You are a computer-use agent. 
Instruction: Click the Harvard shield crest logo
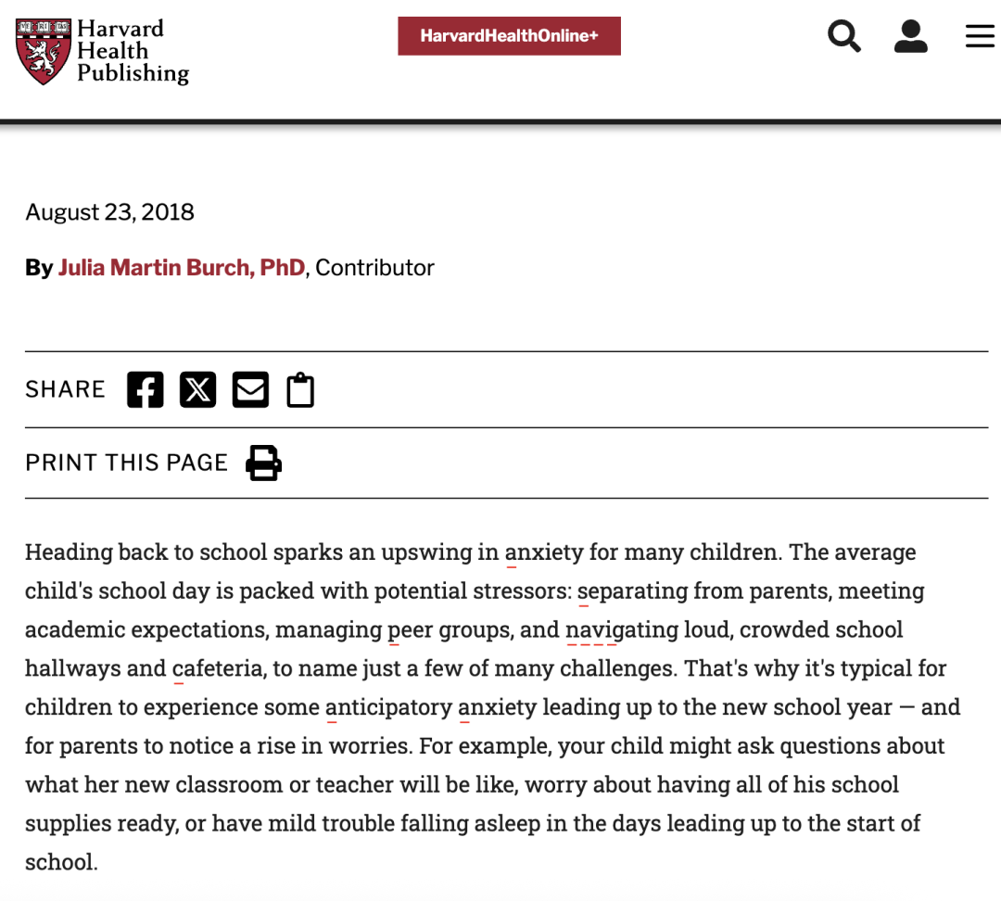(x=44, y=51)
